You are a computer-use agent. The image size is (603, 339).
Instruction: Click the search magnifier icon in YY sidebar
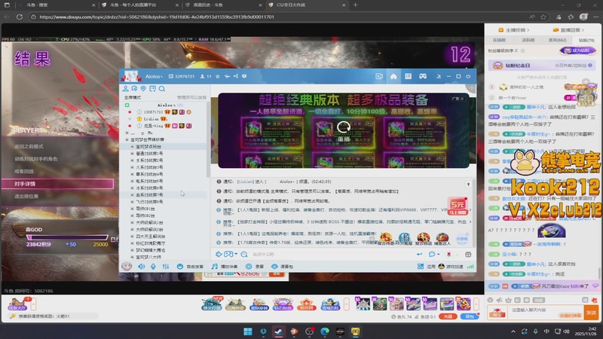tap(162, 89)
